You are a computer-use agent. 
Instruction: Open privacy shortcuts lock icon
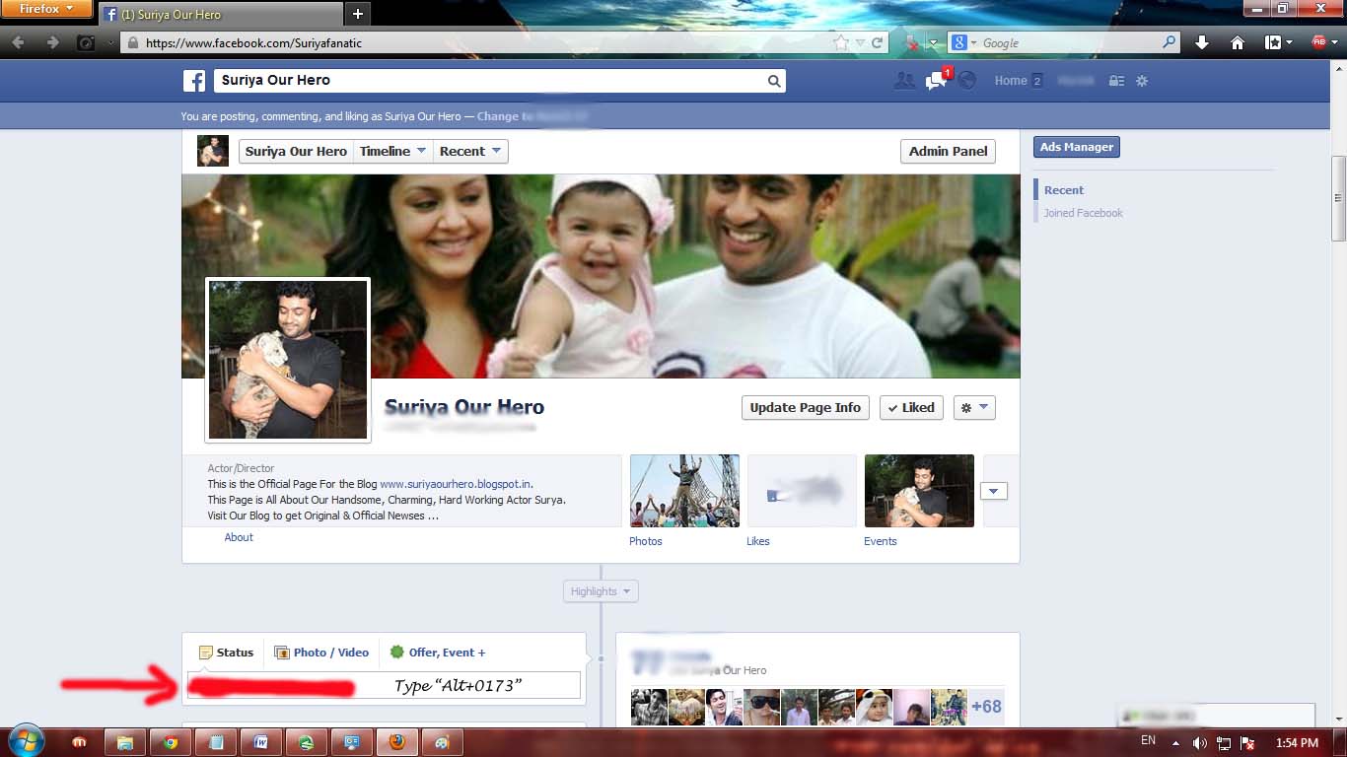[x=1116, y=81]
